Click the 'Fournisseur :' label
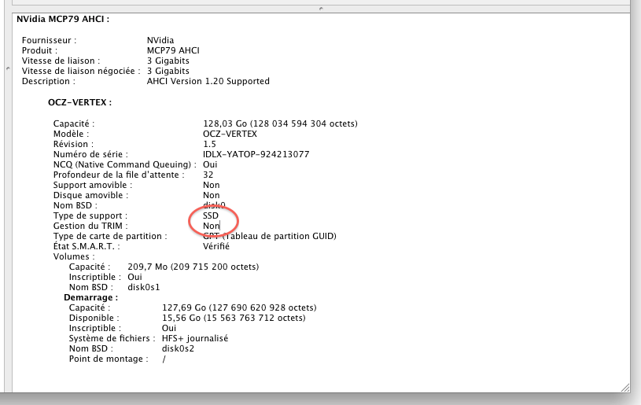Viewport: 641px width, 405px height. 49,40
